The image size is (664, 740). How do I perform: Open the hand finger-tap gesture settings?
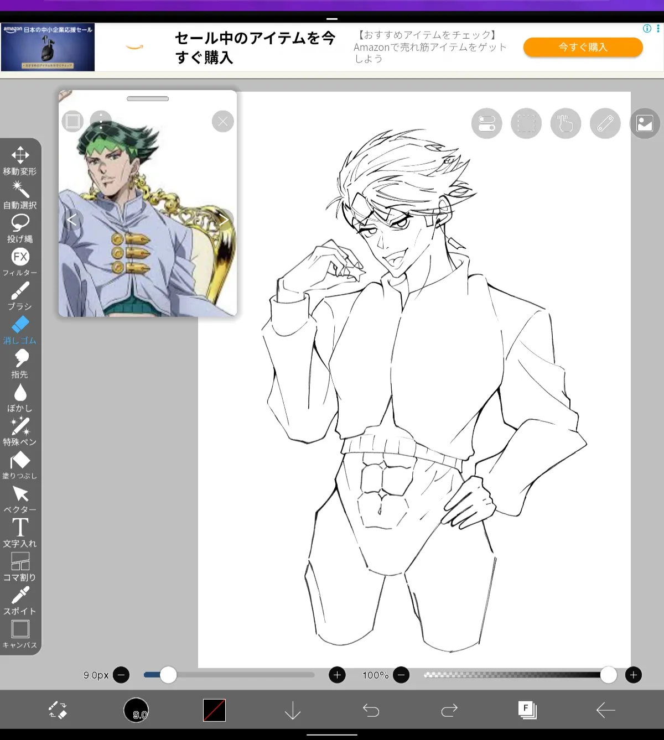pos(566,123)
